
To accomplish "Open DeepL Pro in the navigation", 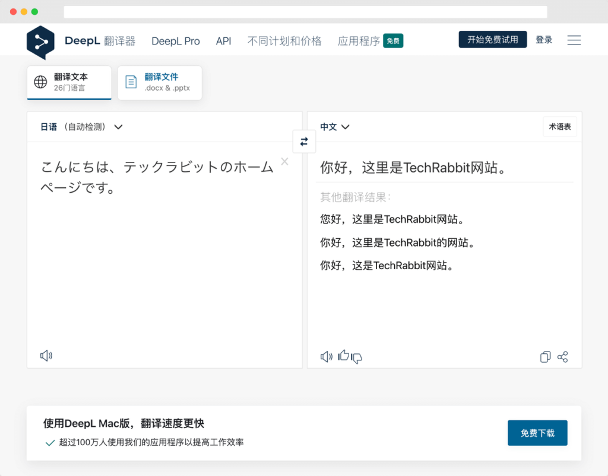I will [x=176, y=41].
